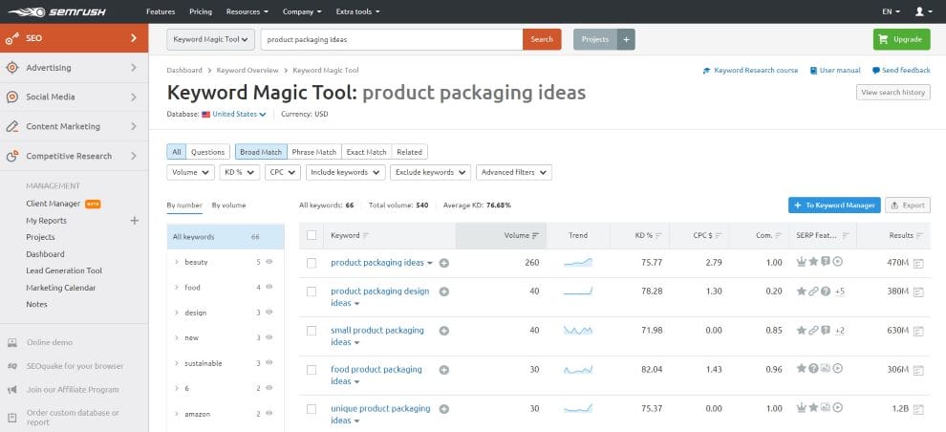This screenshot has width=946, height=432.
Task: Select all keywords header checkbox
Action: 312,235
